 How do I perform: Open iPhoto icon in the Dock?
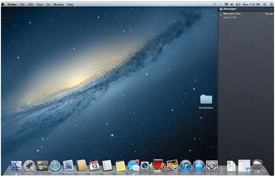click(173, 165)
